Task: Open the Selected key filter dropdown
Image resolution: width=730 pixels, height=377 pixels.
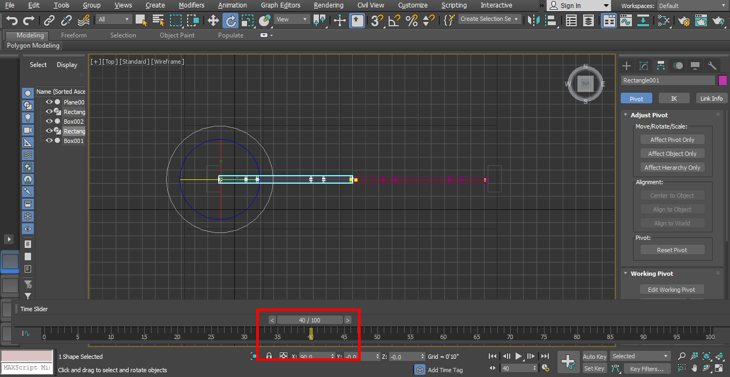Action: 640,356
